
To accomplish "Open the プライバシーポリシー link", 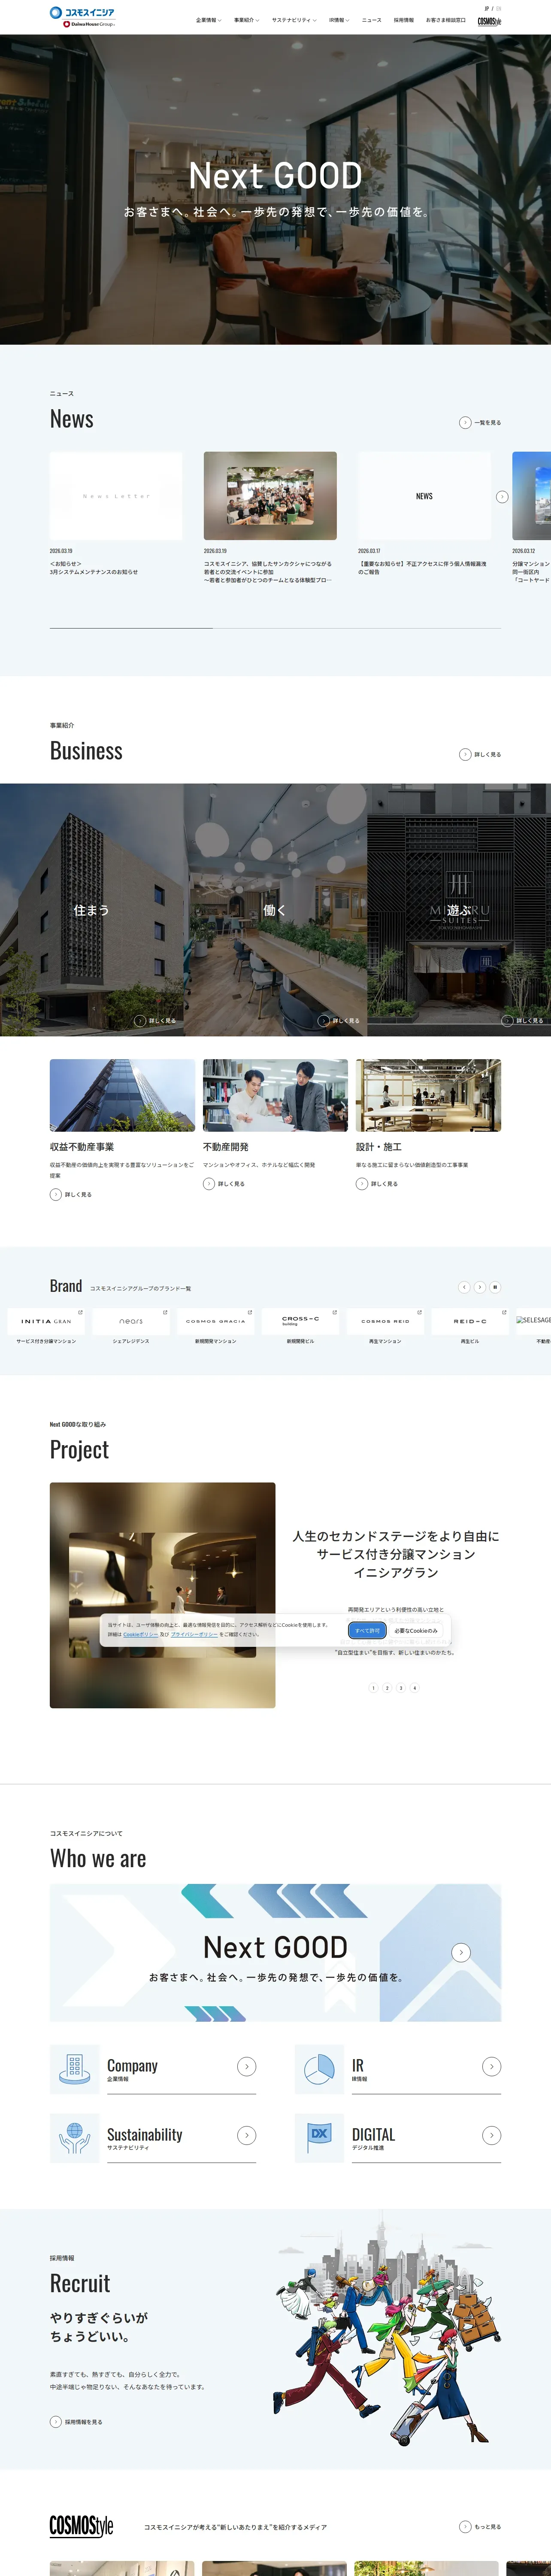I will [x=194, y=1634].
